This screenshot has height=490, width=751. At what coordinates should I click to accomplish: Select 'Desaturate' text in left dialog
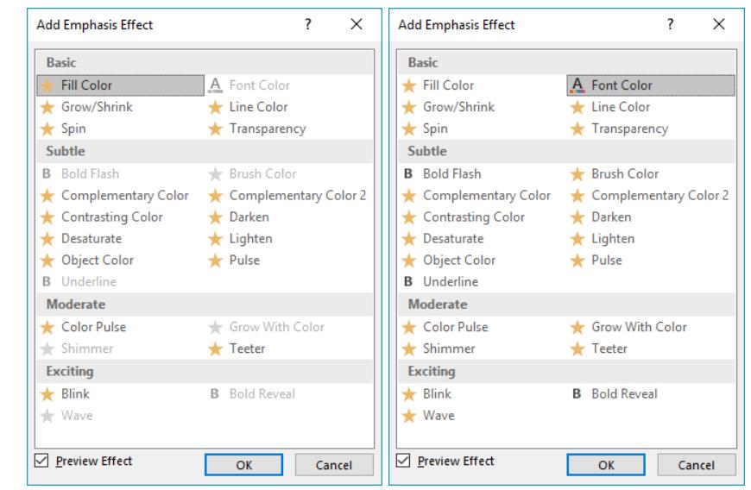pyautogui.click(x=92, y=238)
